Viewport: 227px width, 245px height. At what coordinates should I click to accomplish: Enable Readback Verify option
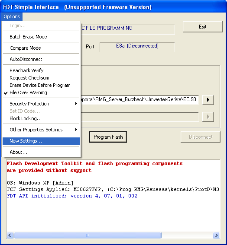tap(41, 70)
